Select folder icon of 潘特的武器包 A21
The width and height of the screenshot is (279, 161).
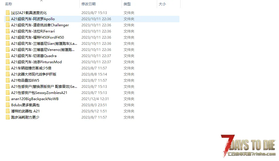(x=8, y=111)
